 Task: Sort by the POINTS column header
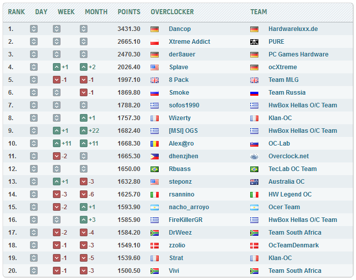point(129,12)
